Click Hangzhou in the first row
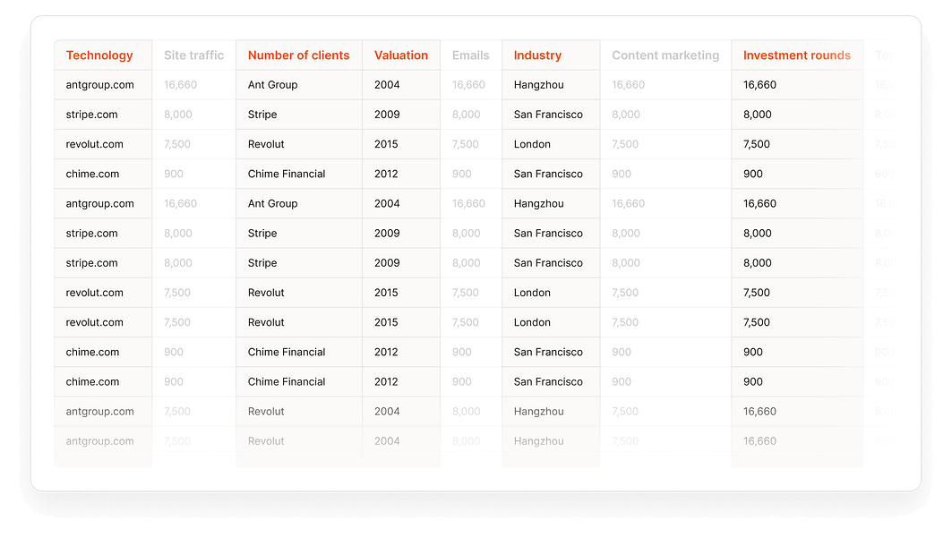This screenshot has height=537, width=952. 538,85
